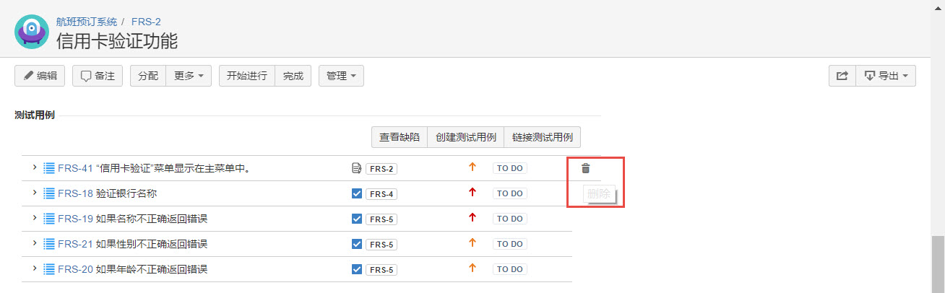Open the FRS-18 验证银行名称 link
Viewport: 945px width, 293px height.
coord(107,194)
